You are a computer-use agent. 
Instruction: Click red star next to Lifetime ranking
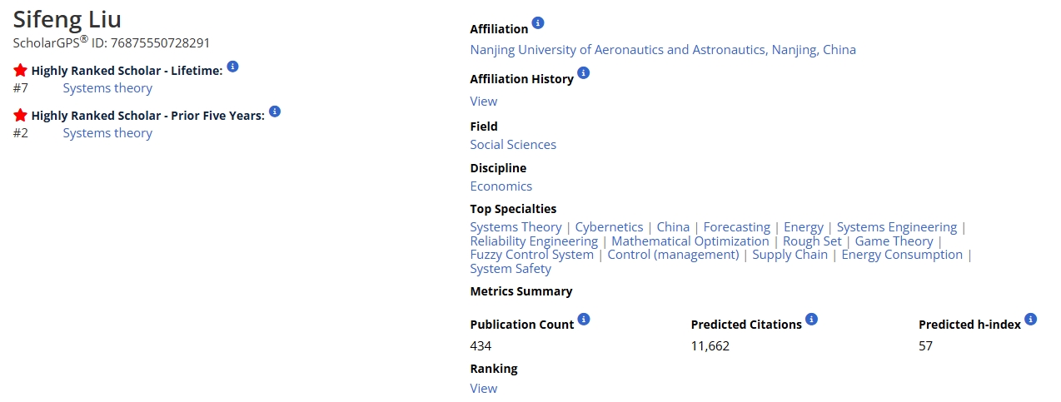point(20,70)
